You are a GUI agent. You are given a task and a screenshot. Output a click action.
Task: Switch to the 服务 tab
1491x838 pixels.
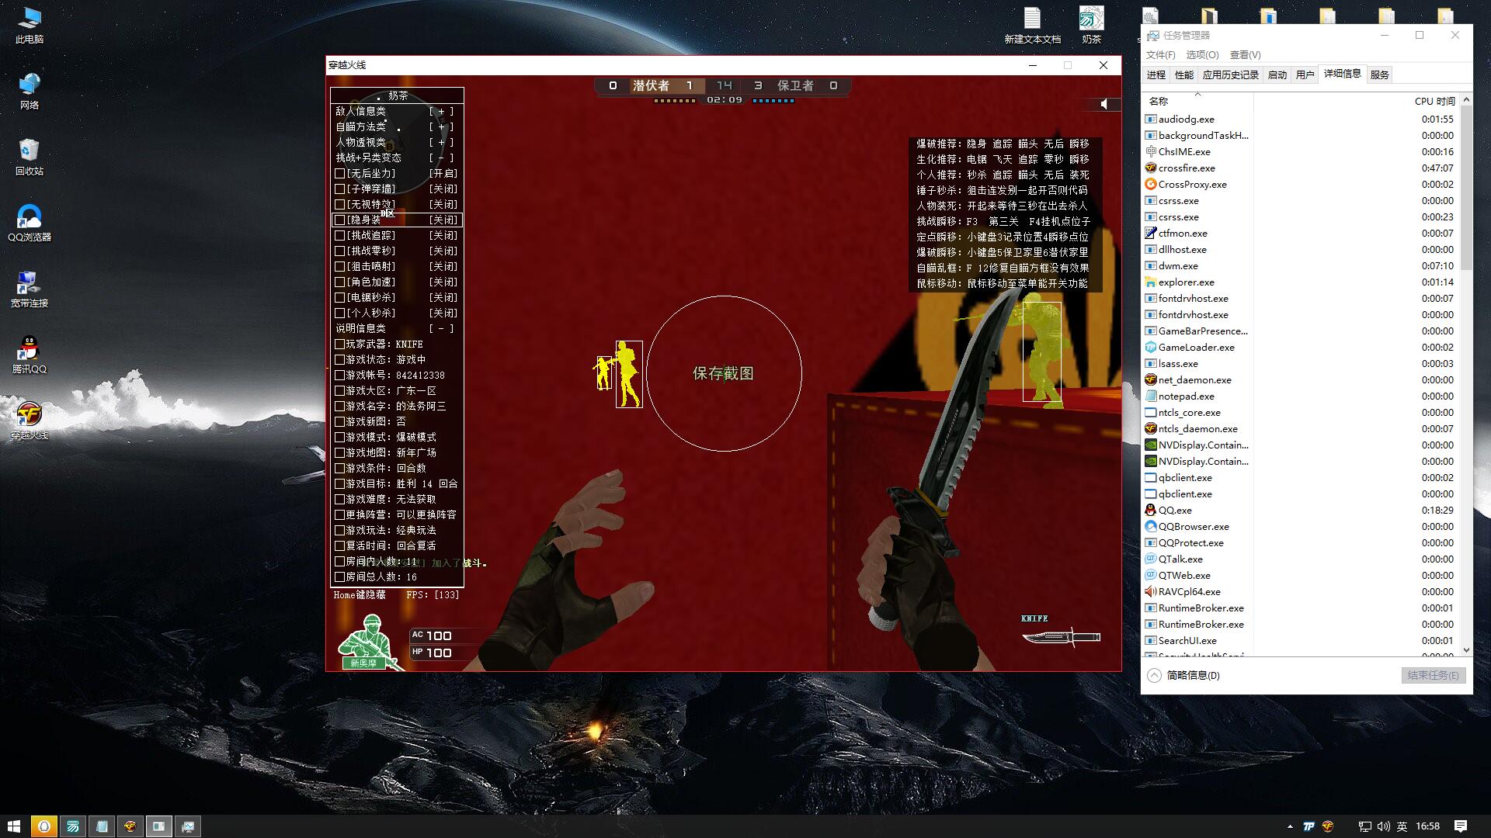(1379, 74)
